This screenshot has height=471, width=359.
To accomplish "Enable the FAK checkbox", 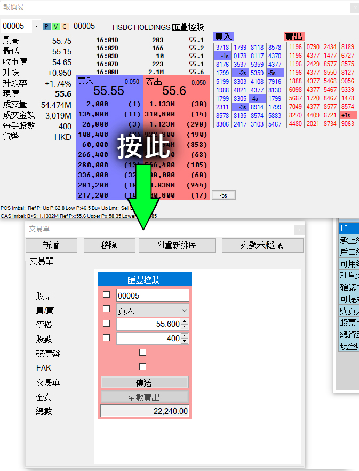I will coord(142,367).
